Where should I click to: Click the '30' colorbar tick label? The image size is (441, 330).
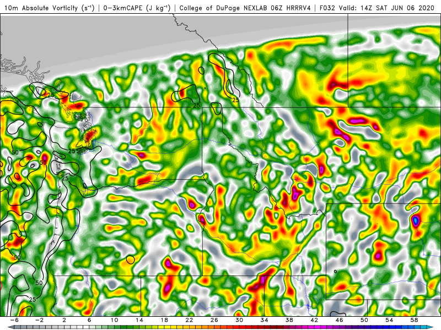[x=239, y=320]
